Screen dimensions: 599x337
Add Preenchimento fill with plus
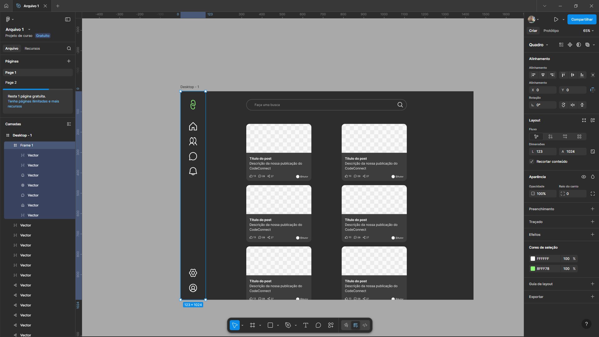point(592,209)
